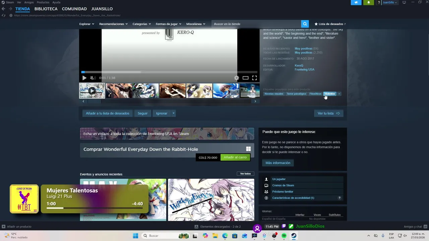Expand the Miscelánea dropdown

(196, 24)
